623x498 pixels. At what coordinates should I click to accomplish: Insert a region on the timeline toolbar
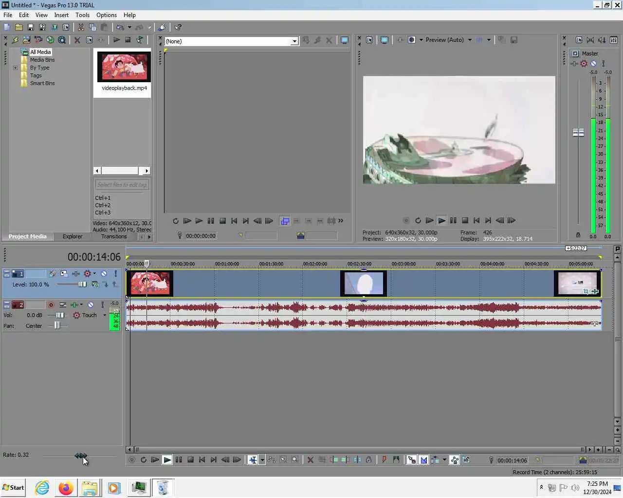click(396, 460)
